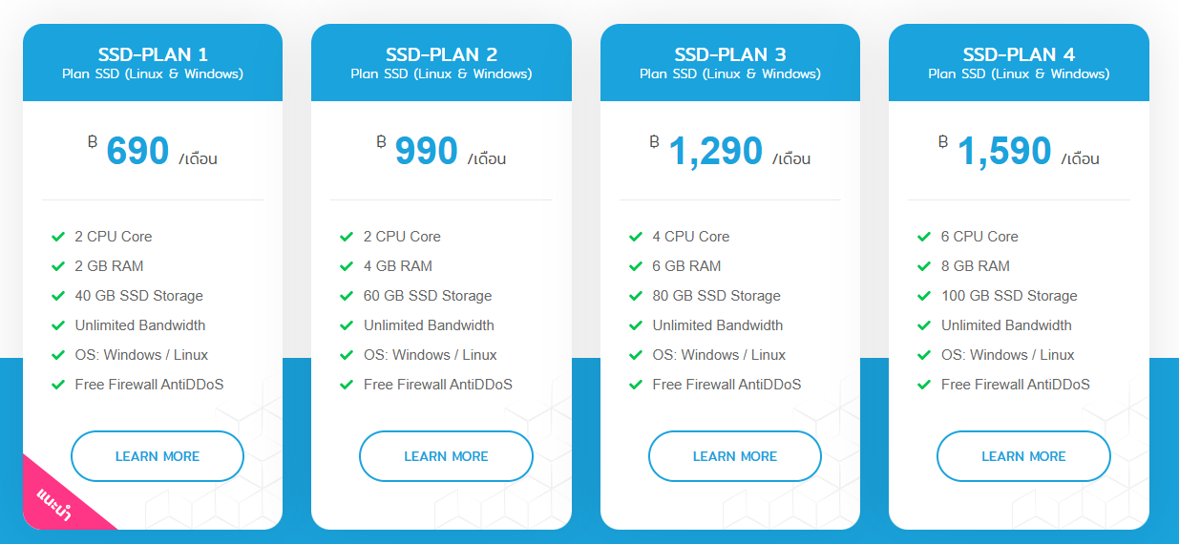Select LEARN MORE for SSD-PLAN 4
The image size is (1179, 544).
click(x=1023, y=456)
